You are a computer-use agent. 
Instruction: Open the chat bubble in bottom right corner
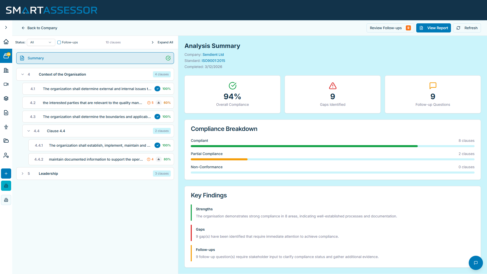tap(476, 263)
